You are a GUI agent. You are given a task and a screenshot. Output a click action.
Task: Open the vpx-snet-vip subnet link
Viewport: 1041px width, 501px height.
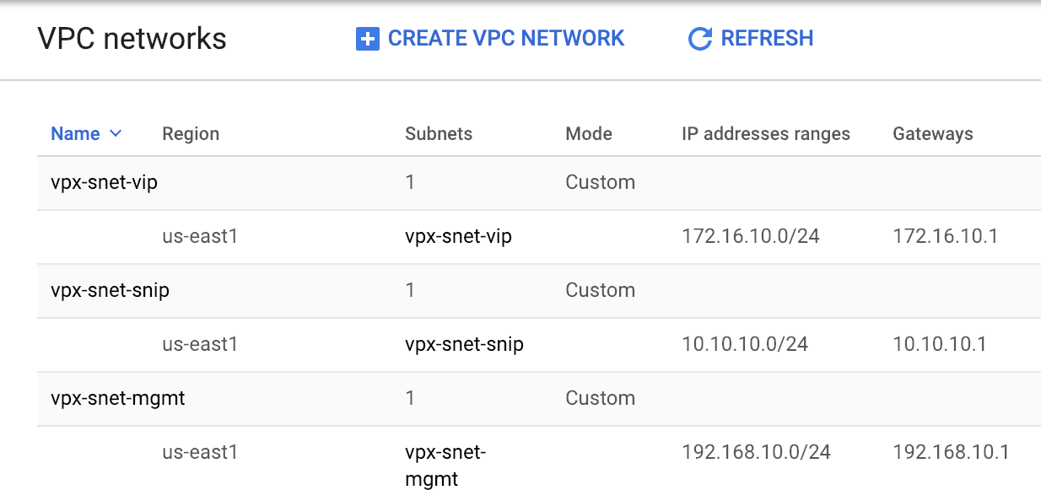click(458, 236)
